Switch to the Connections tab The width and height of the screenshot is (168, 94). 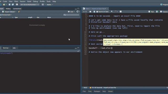[x=17, y=9]
